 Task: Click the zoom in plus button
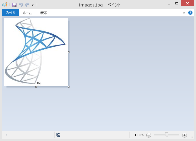click(x=184, y=135)
